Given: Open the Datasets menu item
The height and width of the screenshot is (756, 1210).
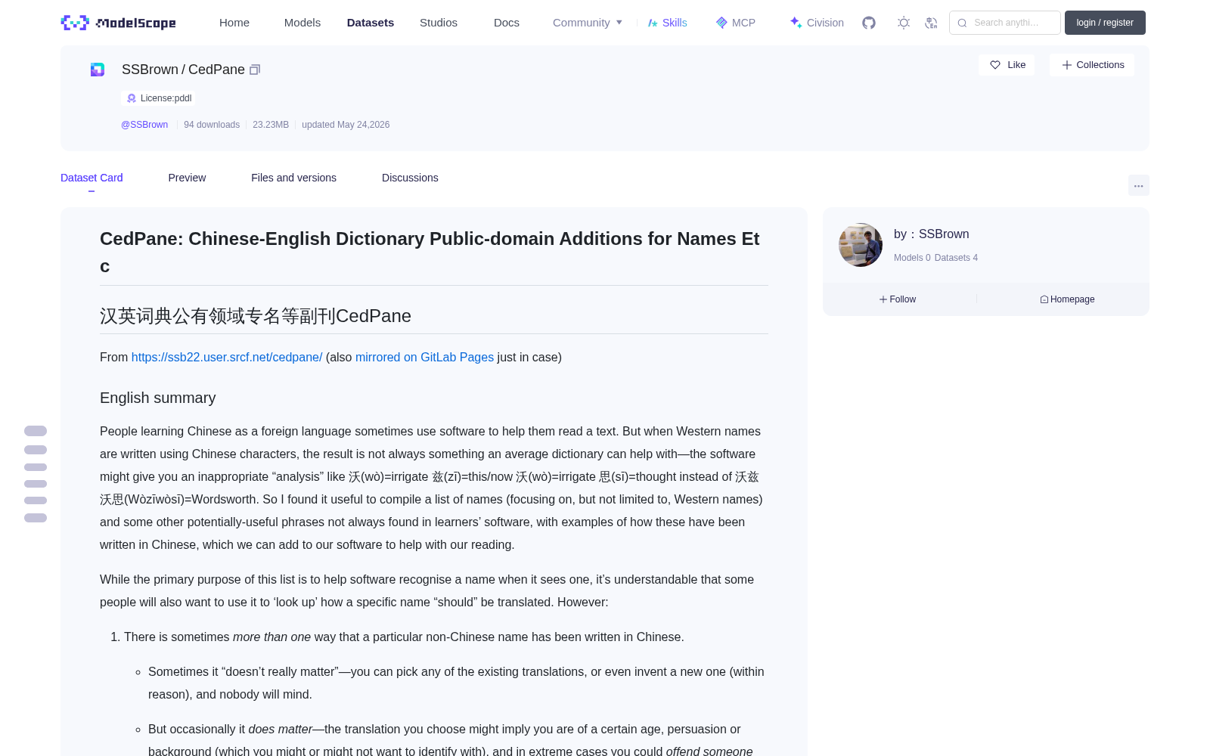Looking at the screenshot, I should click(x=371, y=23).
